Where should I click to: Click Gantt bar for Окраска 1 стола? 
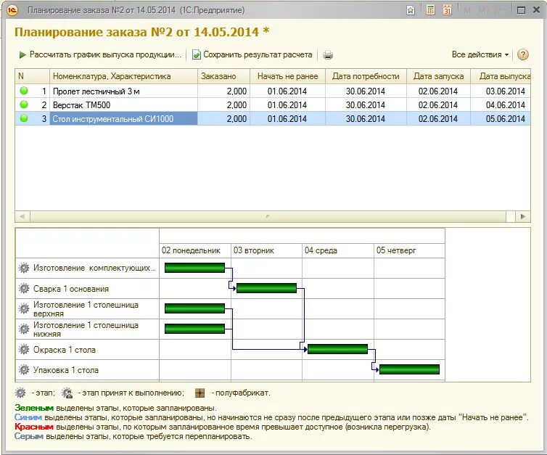click(337, 349)
